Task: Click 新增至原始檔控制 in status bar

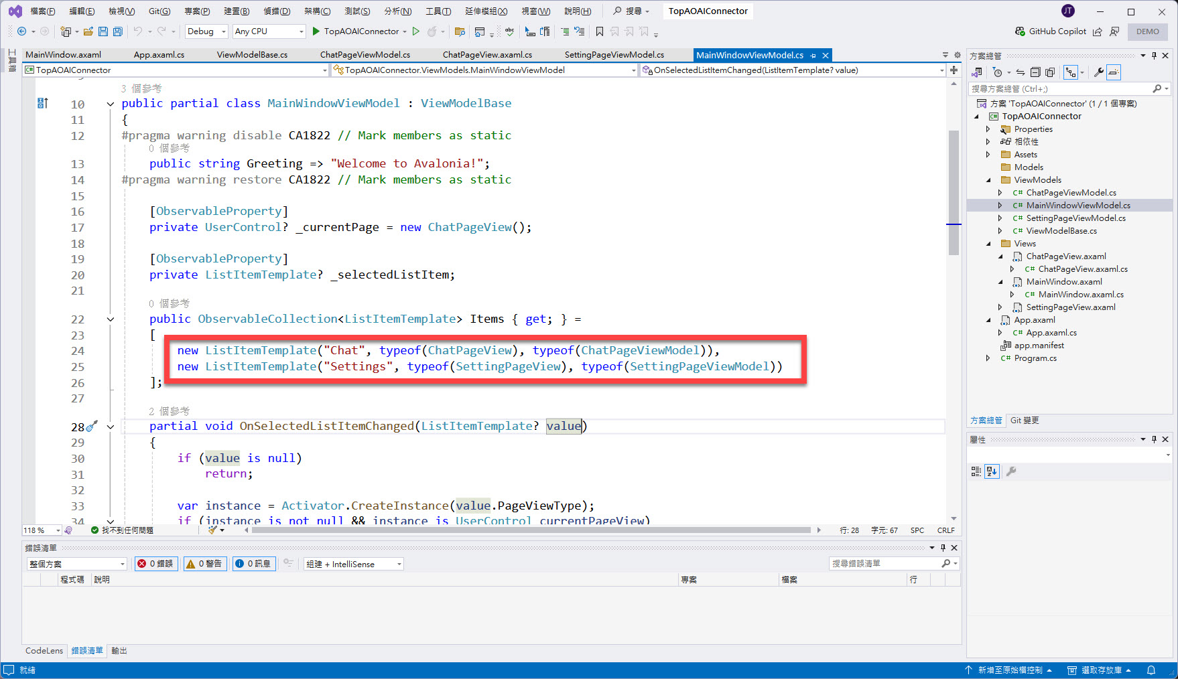Action: [x=1008, y=670]
